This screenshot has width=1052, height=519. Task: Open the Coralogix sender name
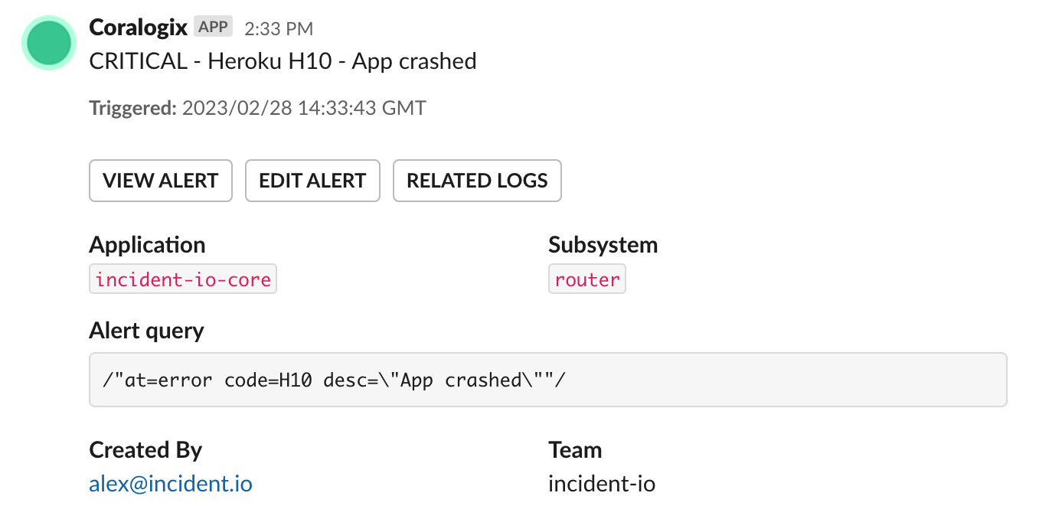[138, 28]
